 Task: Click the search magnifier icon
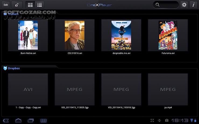pyautogui.click(x=157, y=5)
